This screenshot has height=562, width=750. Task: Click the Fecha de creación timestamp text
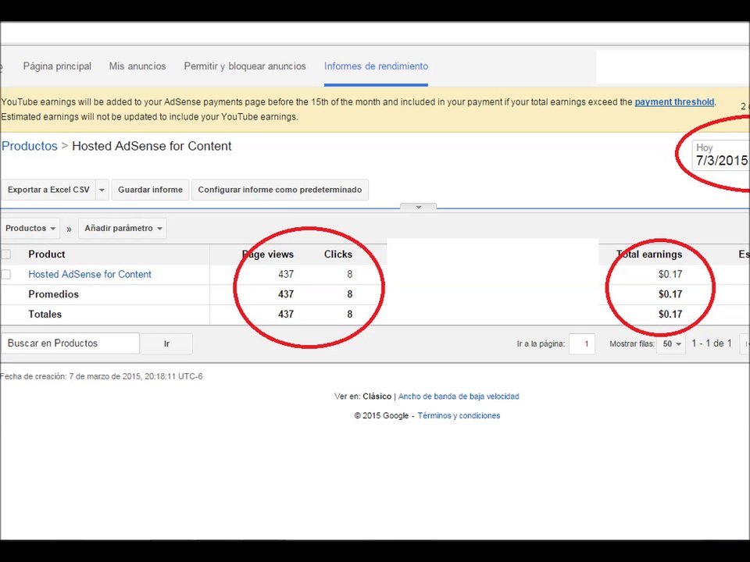tap(102, 376)
